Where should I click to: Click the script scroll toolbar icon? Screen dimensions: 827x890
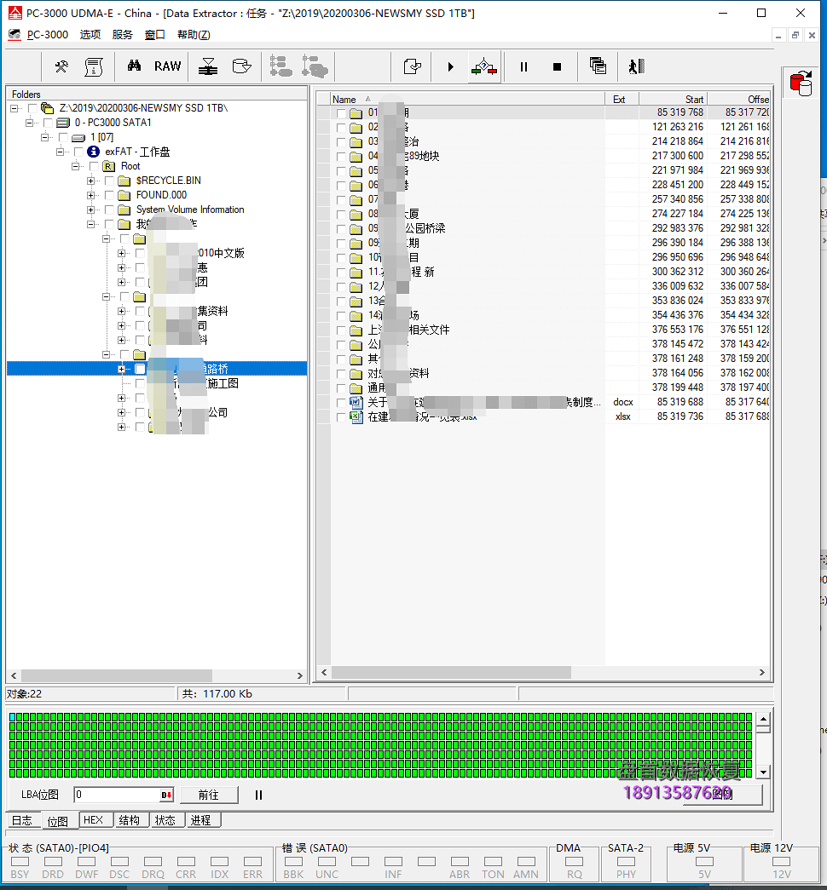pos(94,66)
